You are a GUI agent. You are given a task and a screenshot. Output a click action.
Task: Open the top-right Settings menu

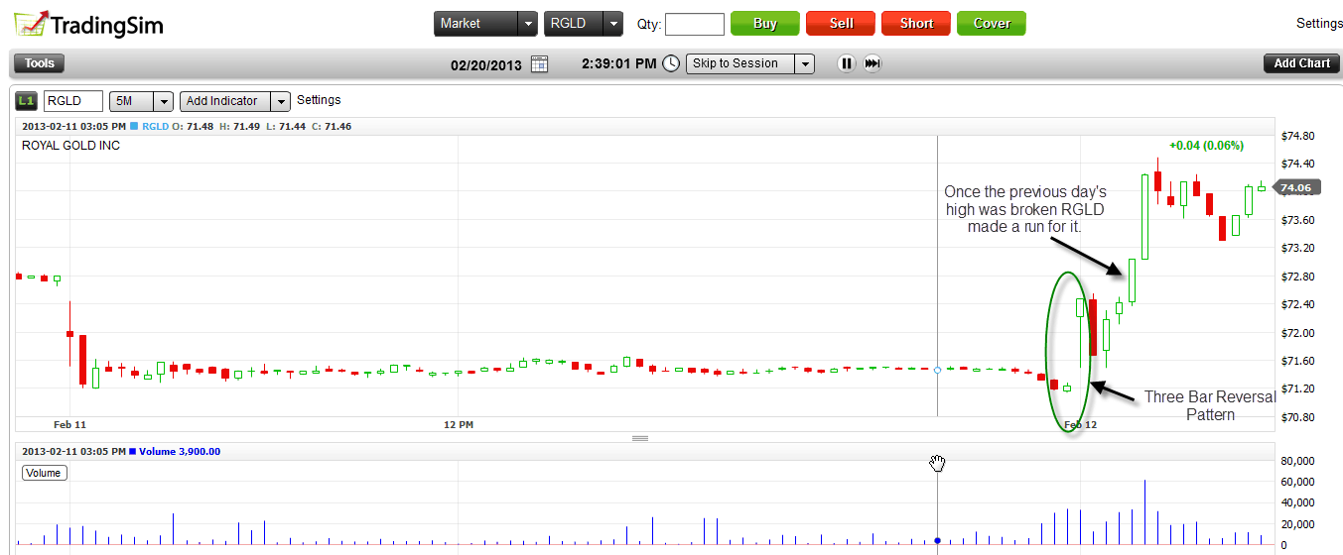(1319, 23)
